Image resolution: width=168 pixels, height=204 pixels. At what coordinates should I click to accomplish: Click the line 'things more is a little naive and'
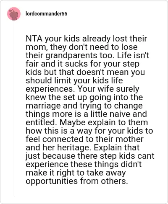[x=87, y=114]
